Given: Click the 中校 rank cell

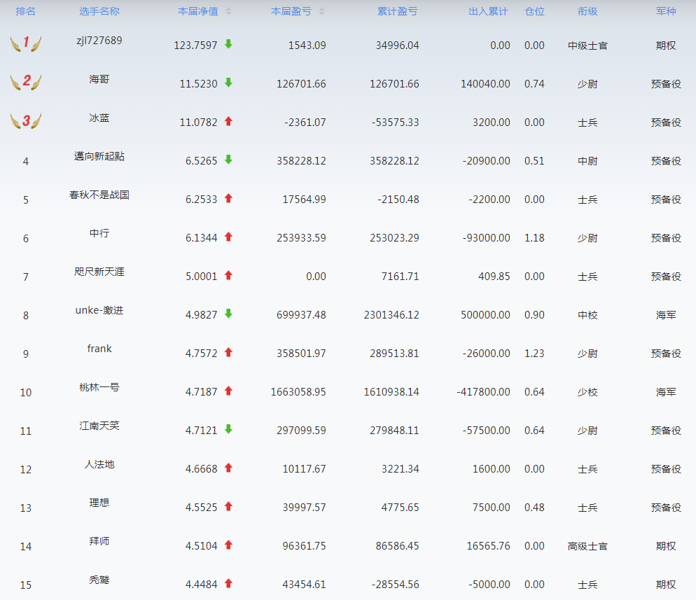Looking at the screenshot, I should [587, 315].
